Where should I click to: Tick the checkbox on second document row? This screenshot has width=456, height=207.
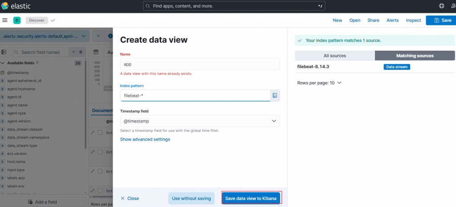[x=100, y=152]
